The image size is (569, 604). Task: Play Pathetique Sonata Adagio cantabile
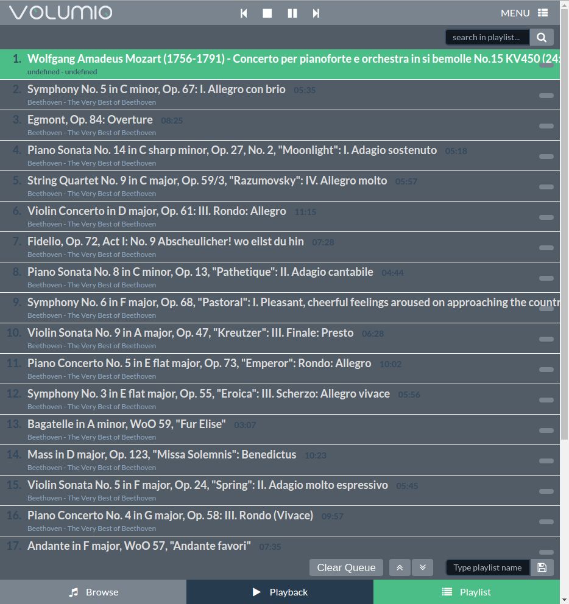point(280,278)
